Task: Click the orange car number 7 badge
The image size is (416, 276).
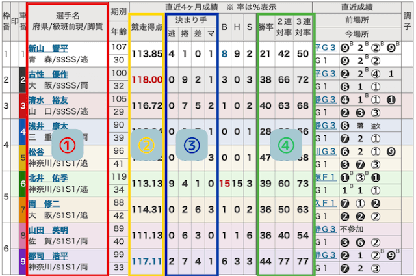Action: [23, 210]
